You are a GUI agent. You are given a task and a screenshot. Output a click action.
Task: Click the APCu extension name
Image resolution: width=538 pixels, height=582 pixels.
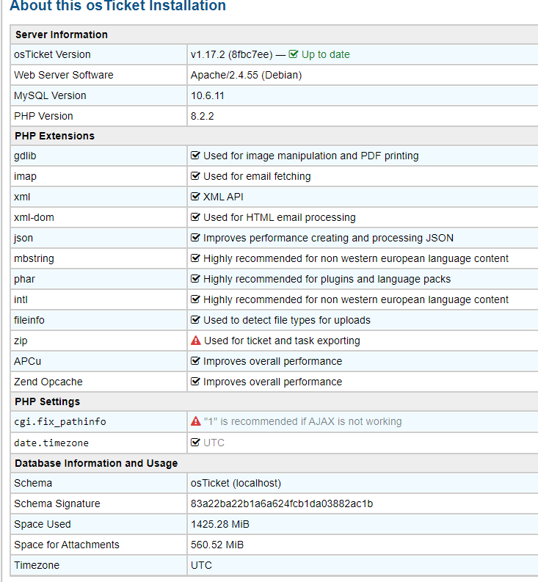(x=27, y=361)
